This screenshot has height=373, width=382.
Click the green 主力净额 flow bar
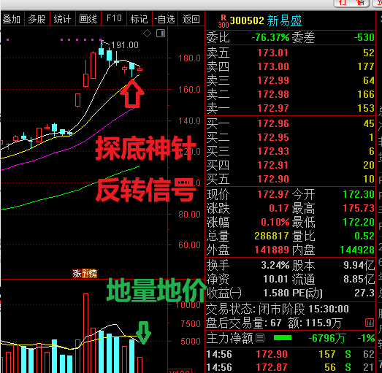[283, 338]
